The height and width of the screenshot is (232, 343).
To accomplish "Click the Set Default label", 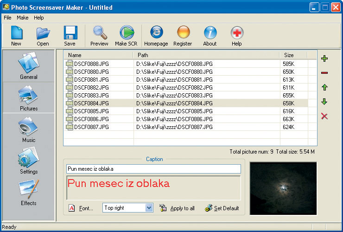I will pyautogui.click(x=226, y=208).
